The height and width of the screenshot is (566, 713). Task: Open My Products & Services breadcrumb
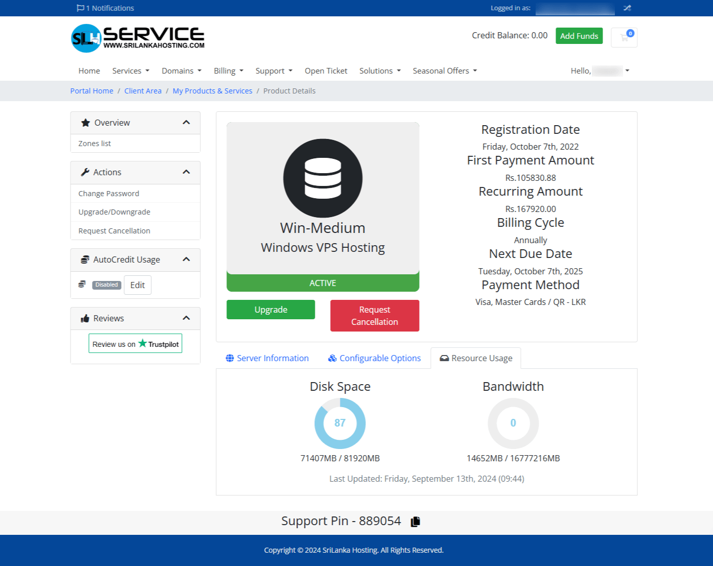(x=213, y=91)
